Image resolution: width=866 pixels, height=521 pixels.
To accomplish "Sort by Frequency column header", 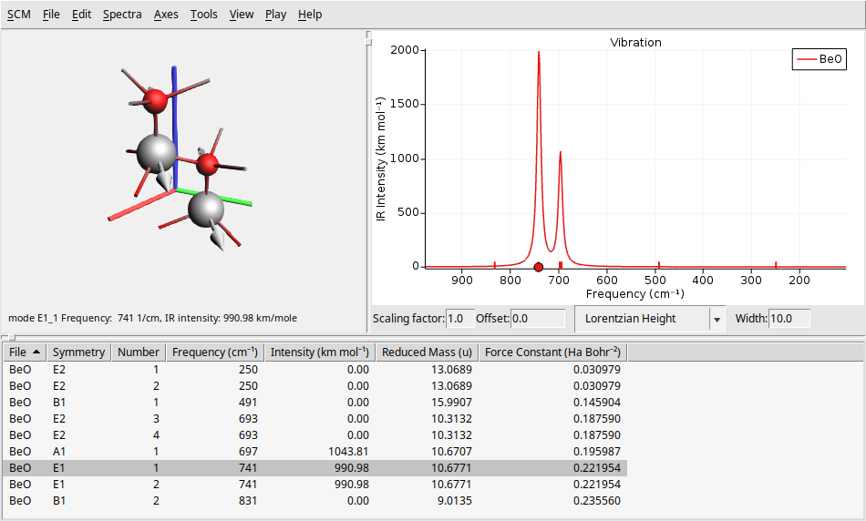I will tap(214, 352).
